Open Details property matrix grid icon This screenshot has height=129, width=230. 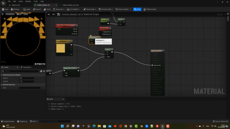[41, 71]
